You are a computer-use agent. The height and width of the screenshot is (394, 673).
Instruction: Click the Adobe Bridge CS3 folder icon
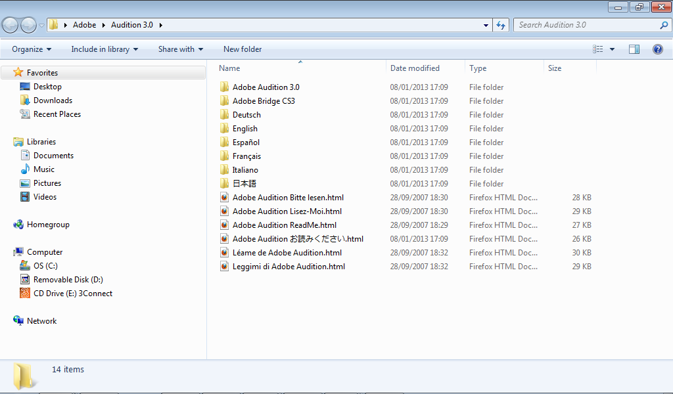(x=224, y=100)
